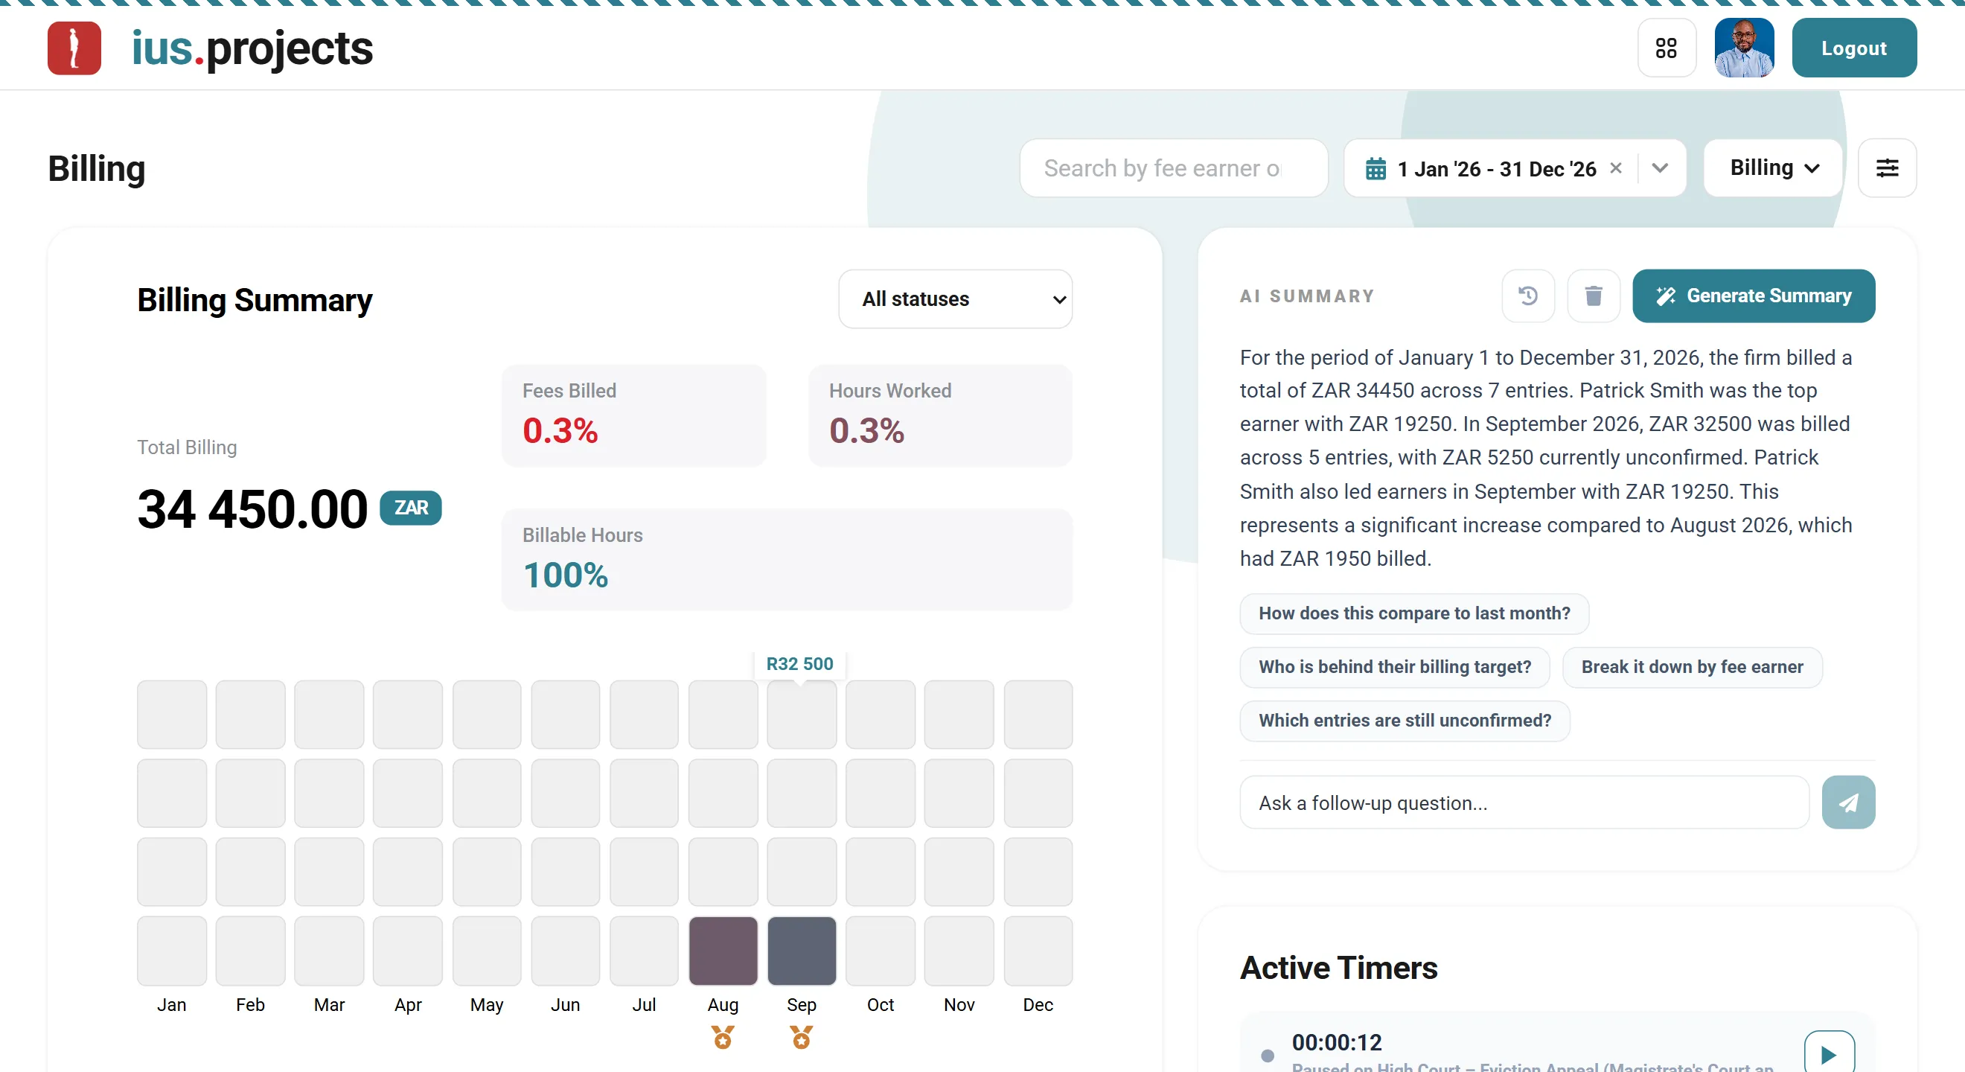Click Generate Summary button
1965x1072 pixels.
[x=1753, y=296]
